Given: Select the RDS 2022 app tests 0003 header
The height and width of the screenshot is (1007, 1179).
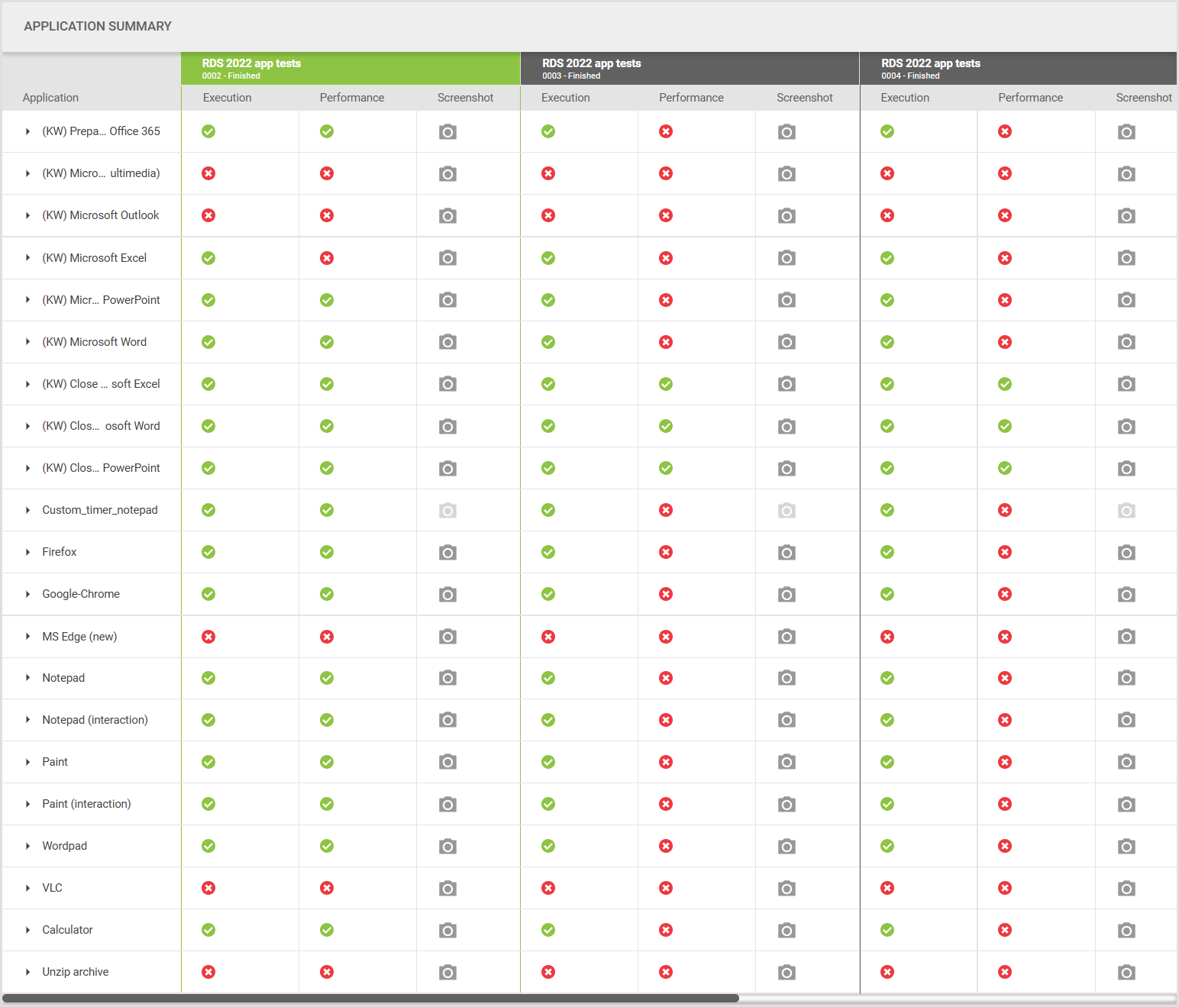Looking at the screenshot, I should (689, 69).
